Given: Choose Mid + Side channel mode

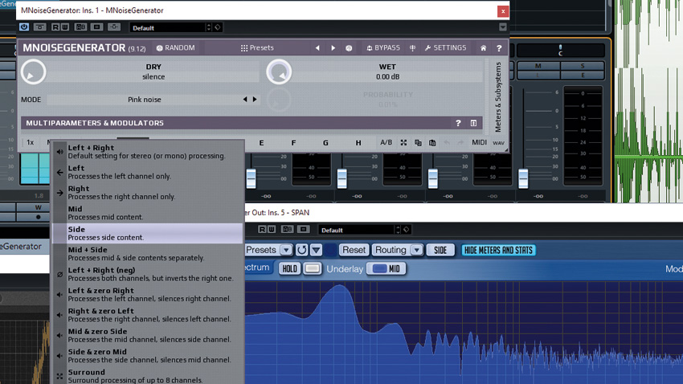Looking at the screenshot, I should [148, 254].
